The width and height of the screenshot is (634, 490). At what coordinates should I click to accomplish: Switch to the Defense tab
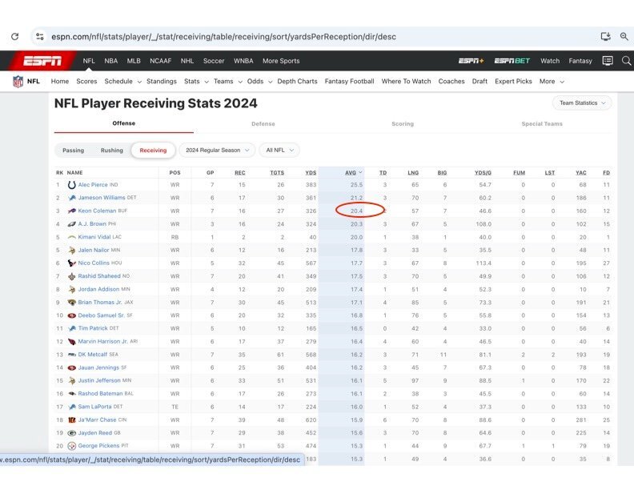point(263,124)
